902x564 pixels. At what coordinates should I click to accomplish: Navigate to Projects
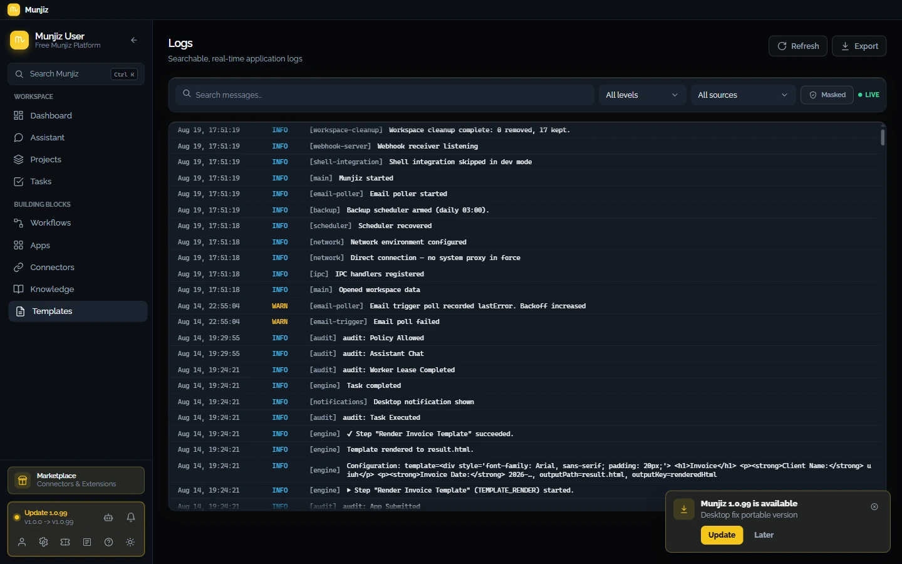click(x=77, y=159)
